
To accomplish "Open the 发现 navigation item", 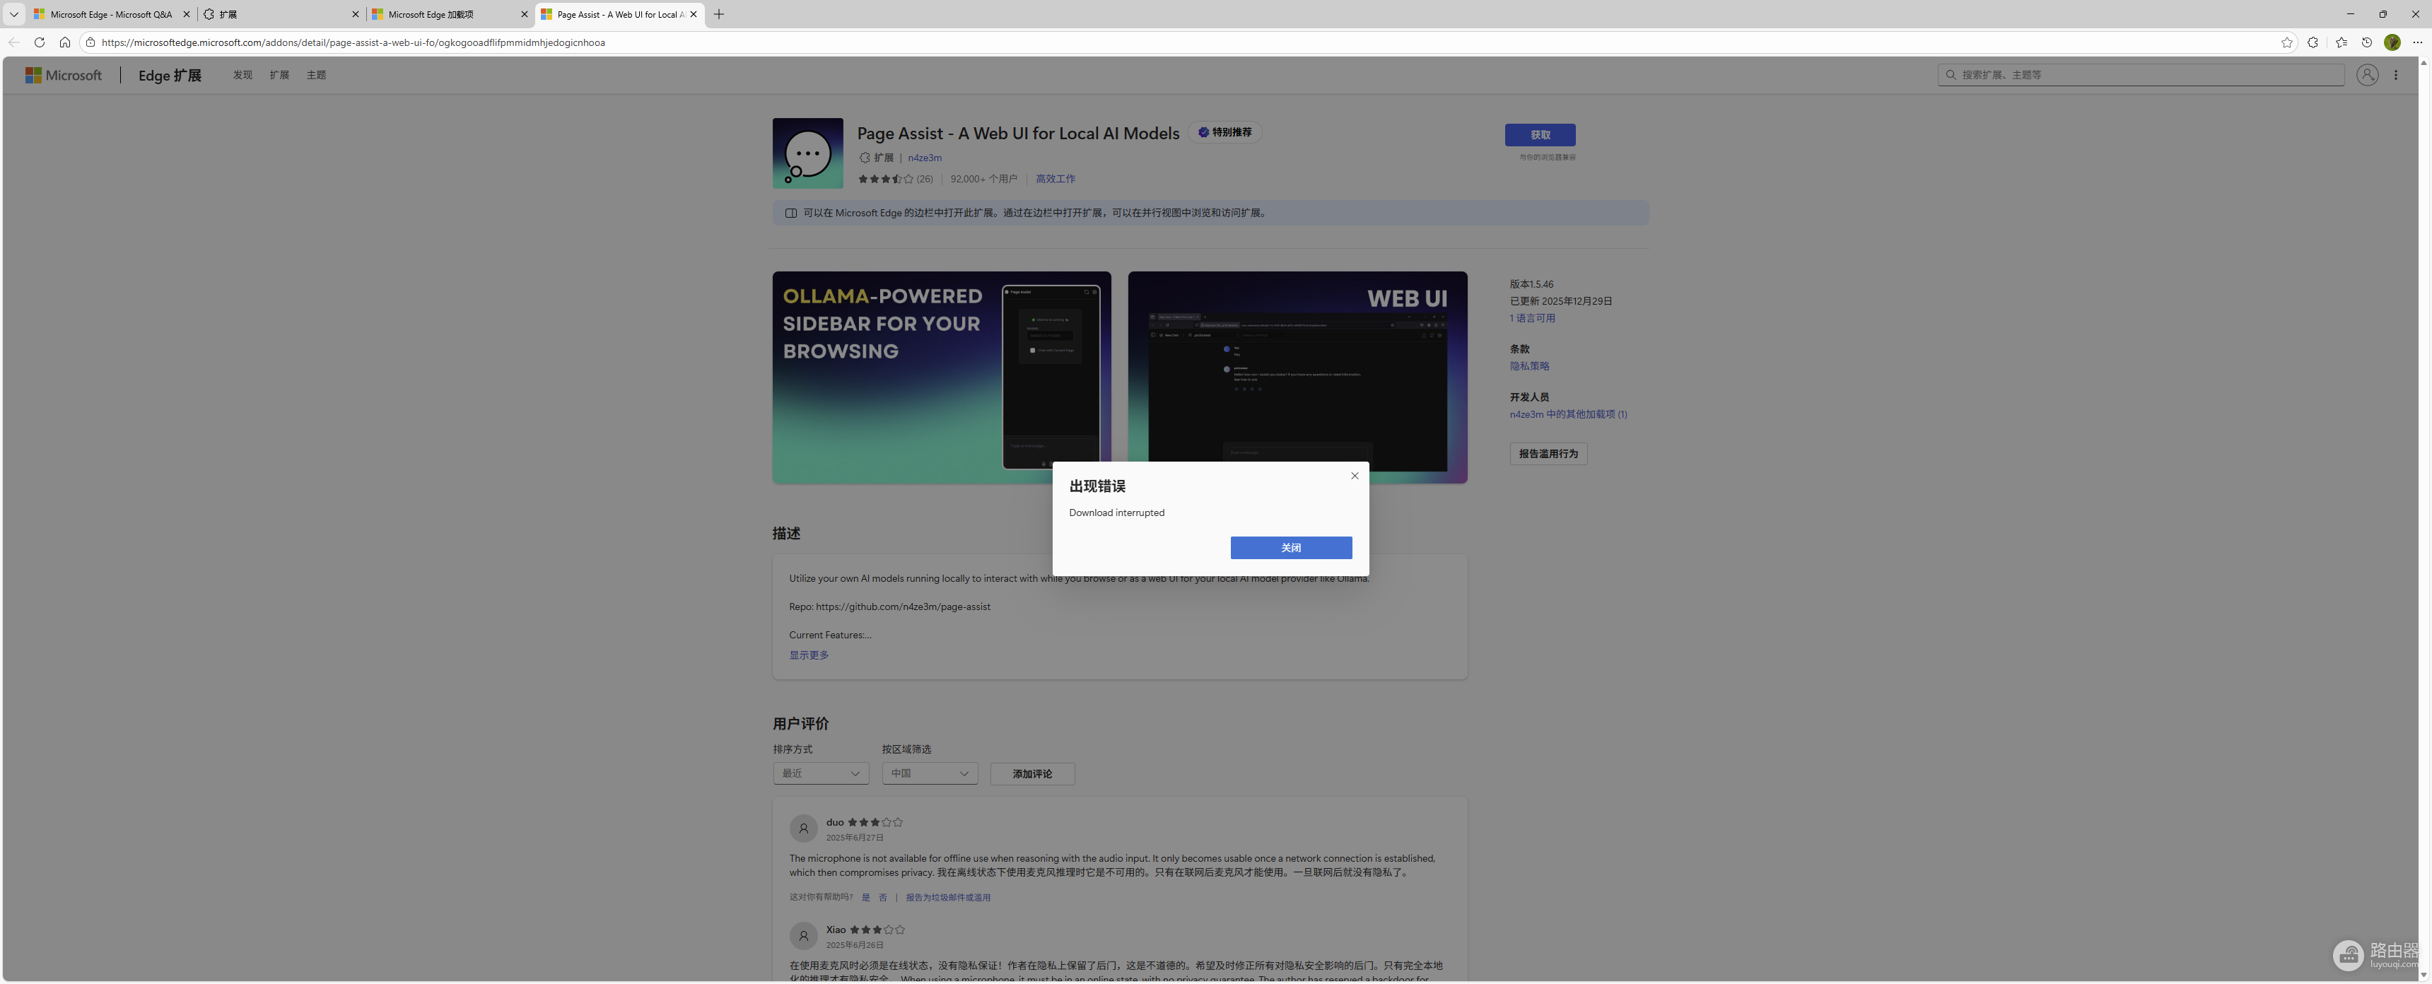I will coord(242,76).
